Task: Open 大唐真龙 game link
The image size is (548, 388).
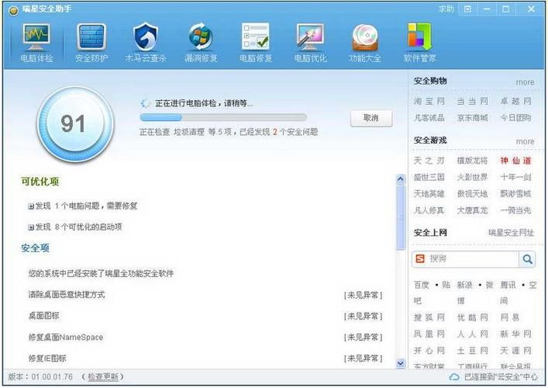Action: point(472,210)
